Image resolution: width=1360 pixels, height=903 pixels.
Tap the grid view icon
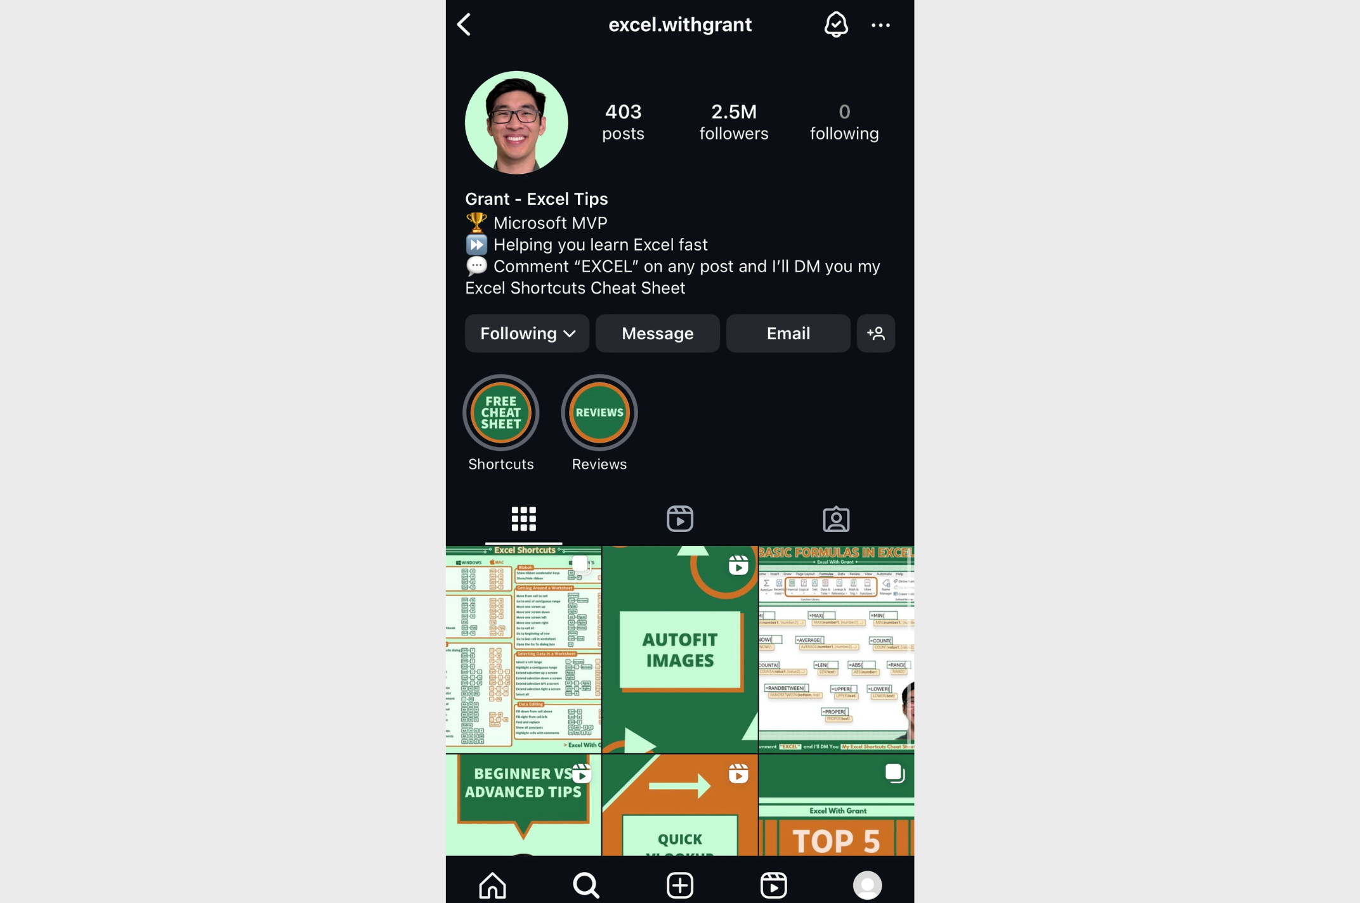tap(522, 518)
